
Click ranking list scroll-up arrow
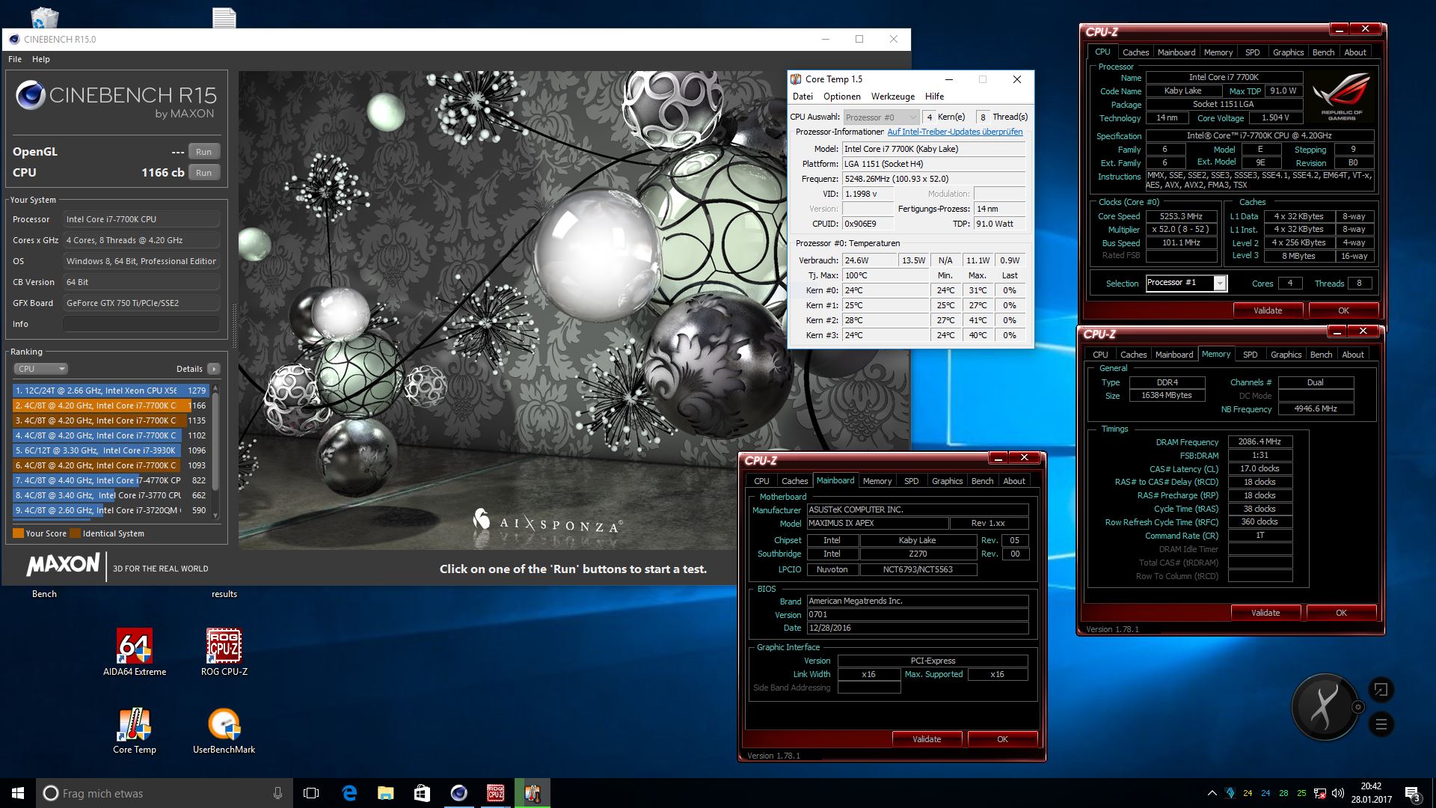click(215, 389)
